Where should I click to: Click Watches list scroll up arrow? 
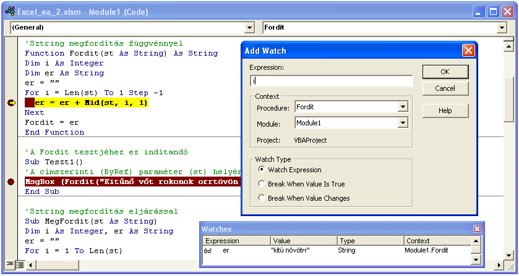[476, 241]
